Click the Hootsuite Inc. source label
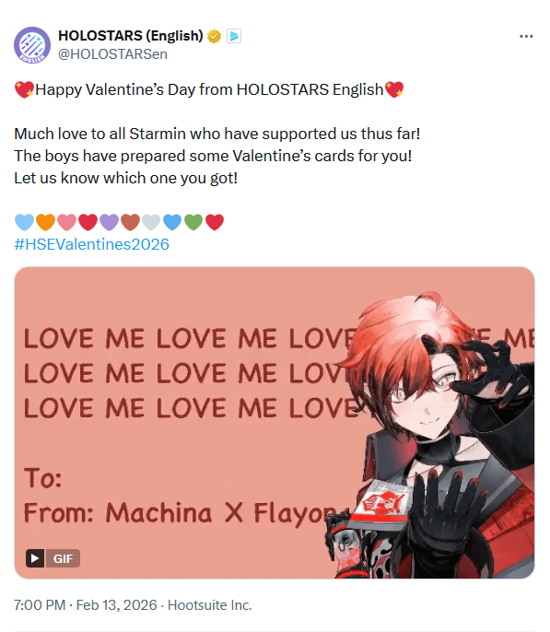550x632 pixels. (x=209, y=605)
